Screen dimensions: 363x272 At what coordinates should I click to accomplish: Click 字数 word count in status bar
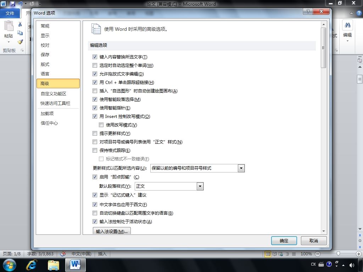40,254
